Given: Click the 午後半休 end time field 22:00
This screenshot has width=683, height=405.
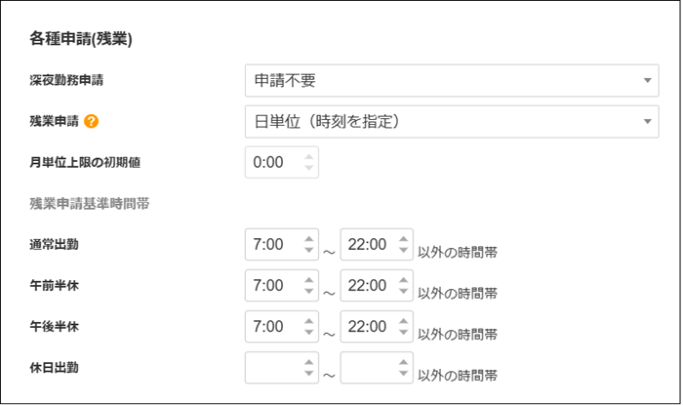Looking at the screenshot, I should 377,326.
